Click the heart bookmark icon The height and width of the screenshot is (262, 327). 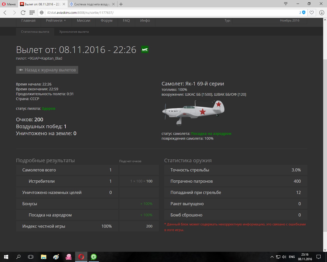(x=312, y=13)
